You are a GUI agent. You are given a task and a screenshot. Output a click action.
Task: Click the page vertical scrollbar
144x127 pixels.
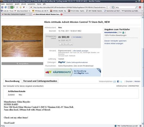[x=143, y=70]
